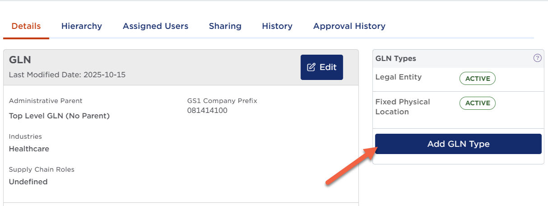Click the pencil icon on the Edit button

coord(311,67)
